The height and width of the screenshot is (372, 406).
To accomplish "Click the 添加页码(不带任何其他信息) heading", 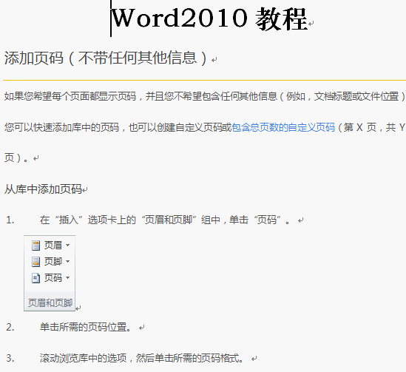I will point(106,58).
